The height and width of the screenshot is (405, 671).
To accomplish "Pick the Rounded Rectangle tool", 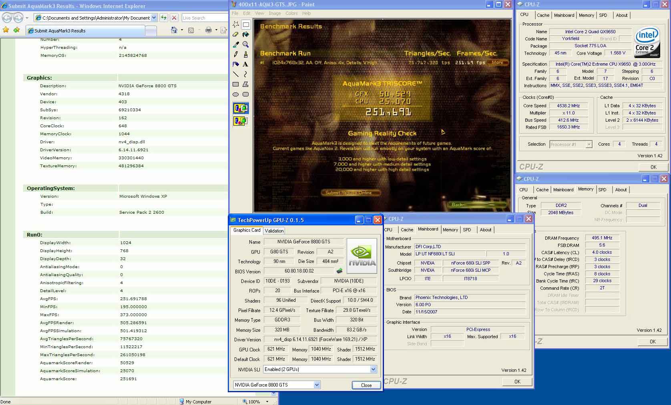I will pyautogui.click(x=246, y=94).
